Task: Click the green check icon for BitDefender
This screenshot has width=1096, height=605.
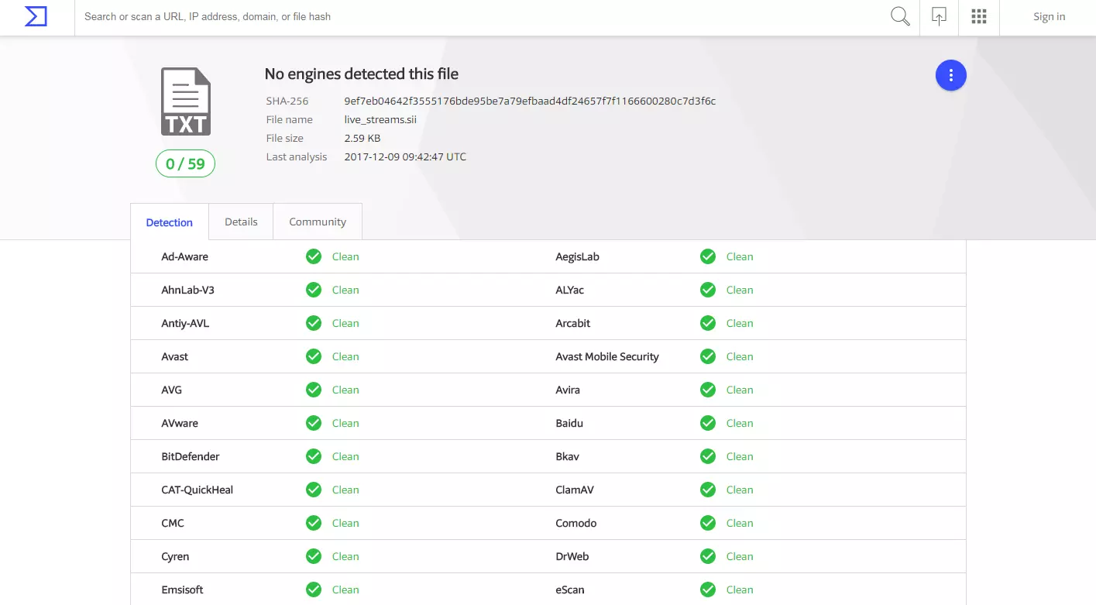Action: coord(314,456)
